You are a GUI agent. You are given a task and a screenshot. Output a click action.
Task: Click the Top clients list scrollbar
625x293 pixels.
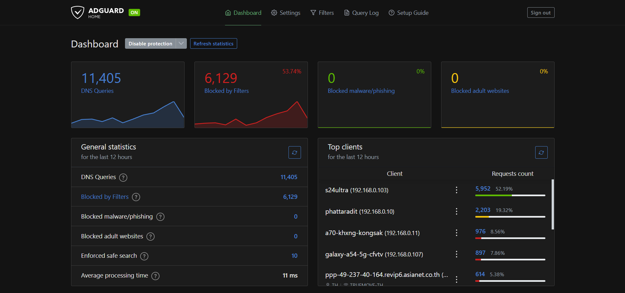click(553, 204)
